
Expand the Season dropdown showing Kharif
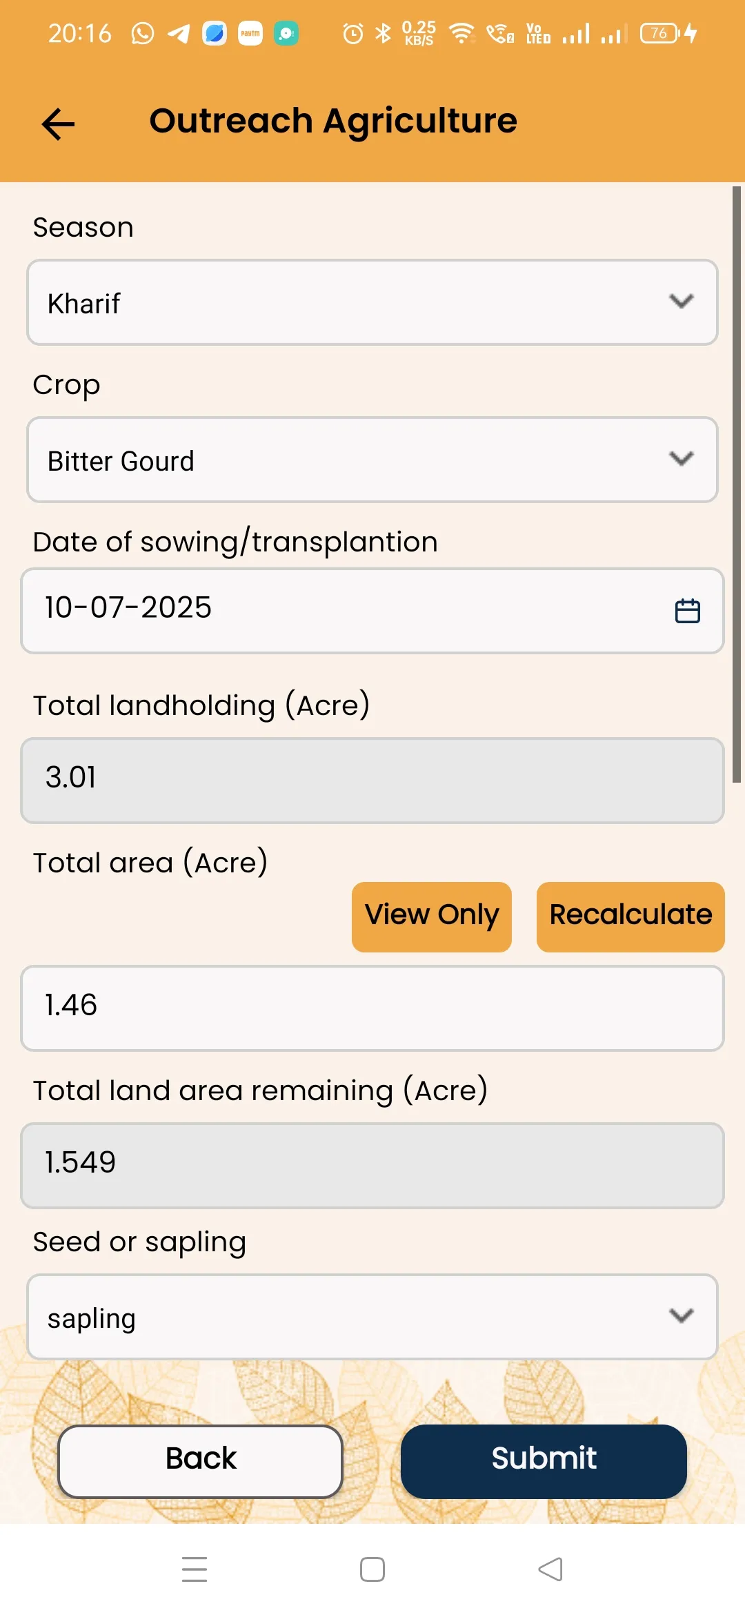[372, 302]
